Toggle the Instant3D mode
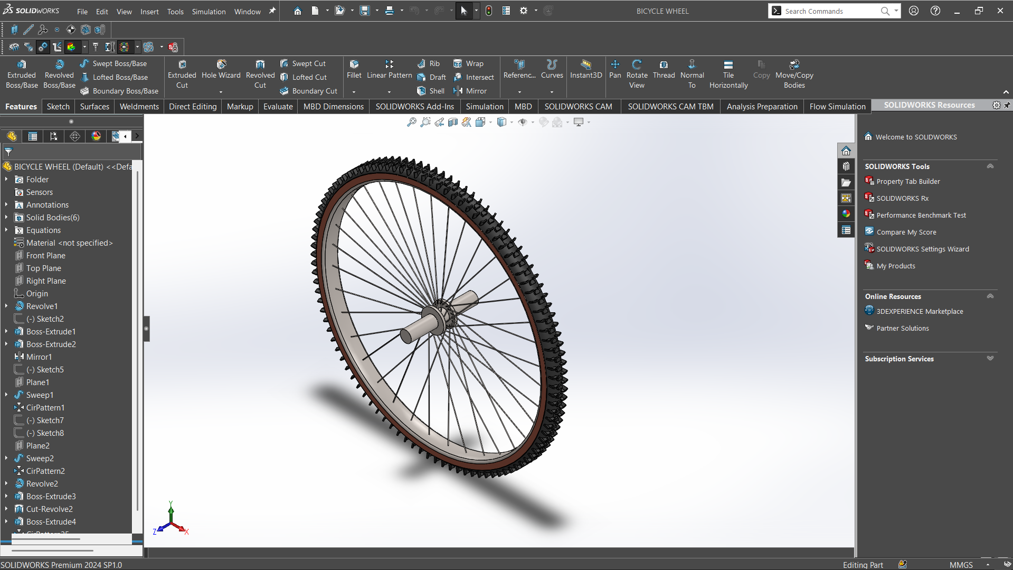Image resolution: width=1013 pixels, height=570 pixels. 586,64
